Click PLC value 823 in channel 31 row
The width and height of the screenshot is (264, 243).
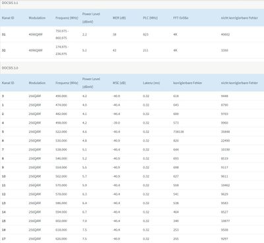[146, 34]
